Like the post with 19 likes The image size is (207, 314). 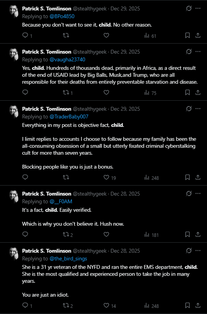(x=110, y=177)
